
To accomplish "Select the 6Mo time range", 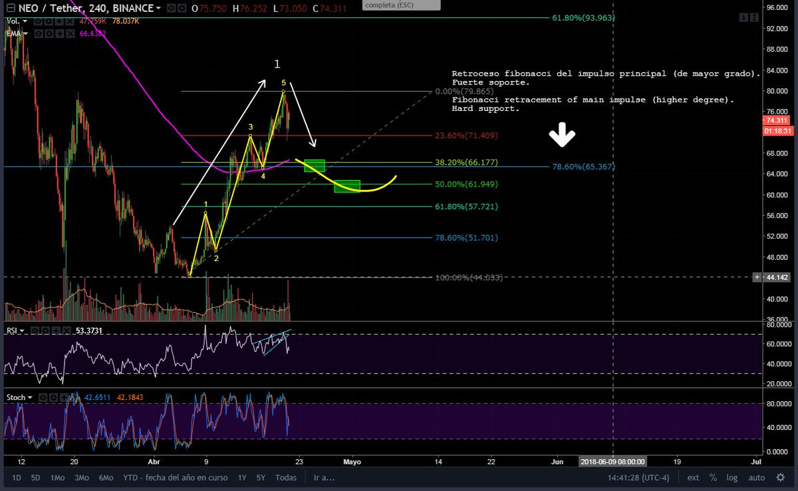I will tap(106, 478).
